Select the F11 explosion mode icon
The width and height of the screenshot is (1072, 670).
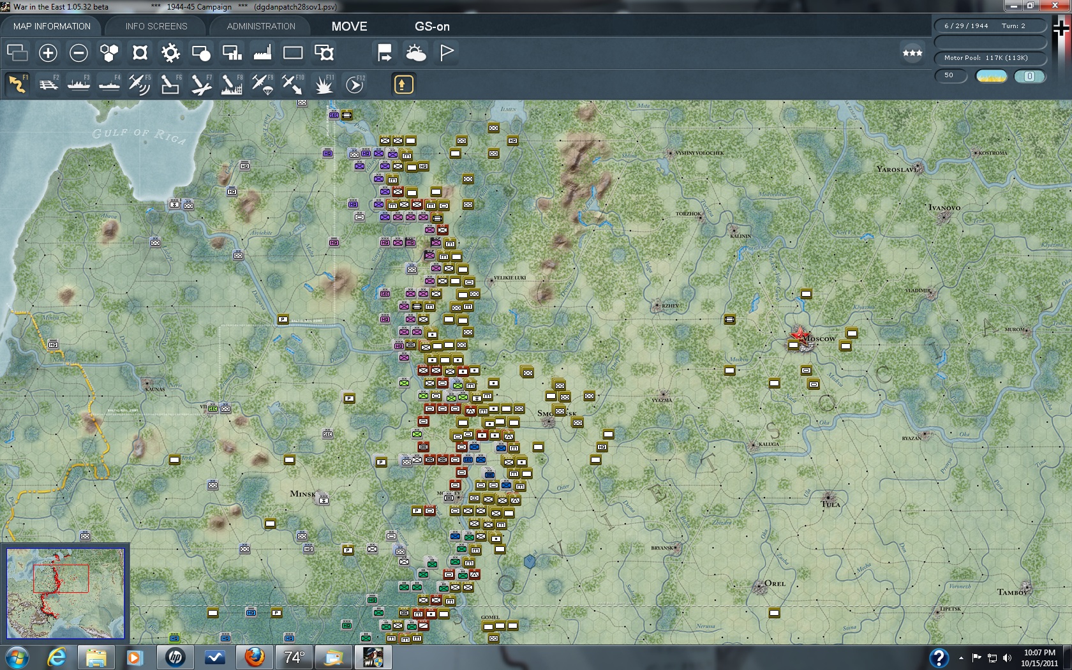tap(324, 84)
